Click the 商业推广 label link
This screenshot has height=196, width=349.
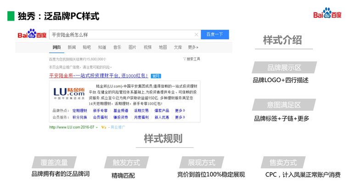[x=118, y=127]
